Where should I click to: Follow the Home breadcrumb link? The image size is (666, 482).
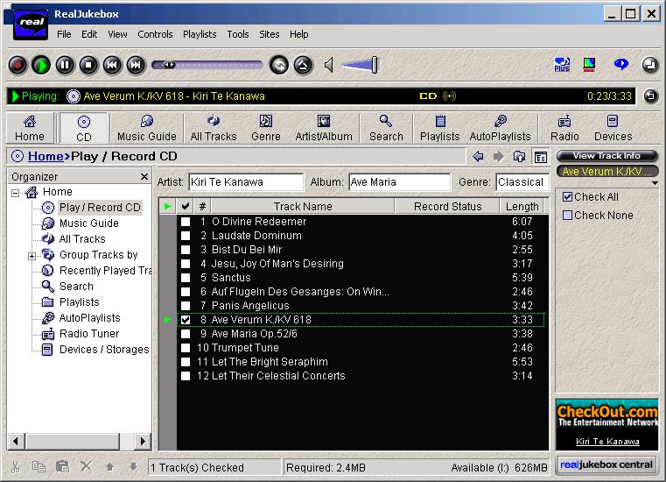pyautogui.click(x=45, y=157)
